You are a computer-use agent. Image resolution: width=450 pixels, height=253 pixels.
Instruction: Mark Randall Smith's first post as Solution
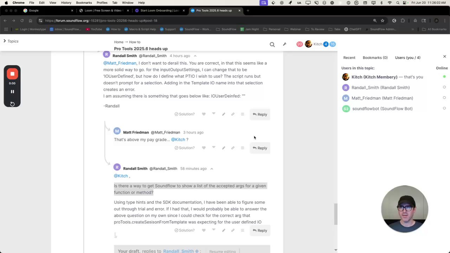pos(185,114)
